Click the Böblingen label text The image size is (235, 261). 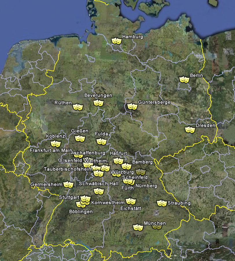pos(81,212)
